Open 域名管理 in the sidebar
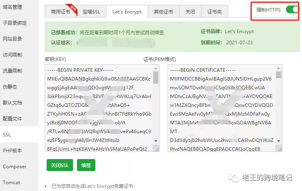The height and width of the screenshot is (191, 302). 12,7
